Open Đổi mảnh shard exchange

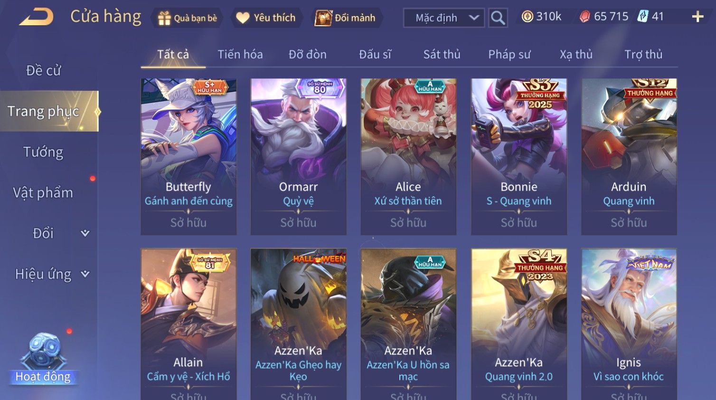(x=346, y=18)
